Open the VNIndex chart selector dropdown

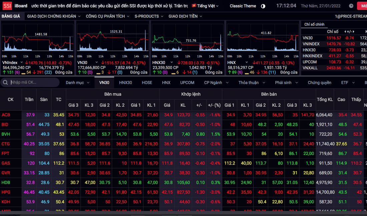tap(22, 63)
